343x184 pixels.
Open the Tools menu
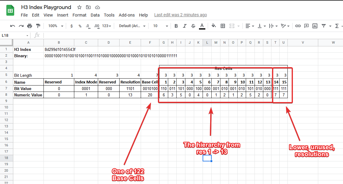tap(109, 15)
